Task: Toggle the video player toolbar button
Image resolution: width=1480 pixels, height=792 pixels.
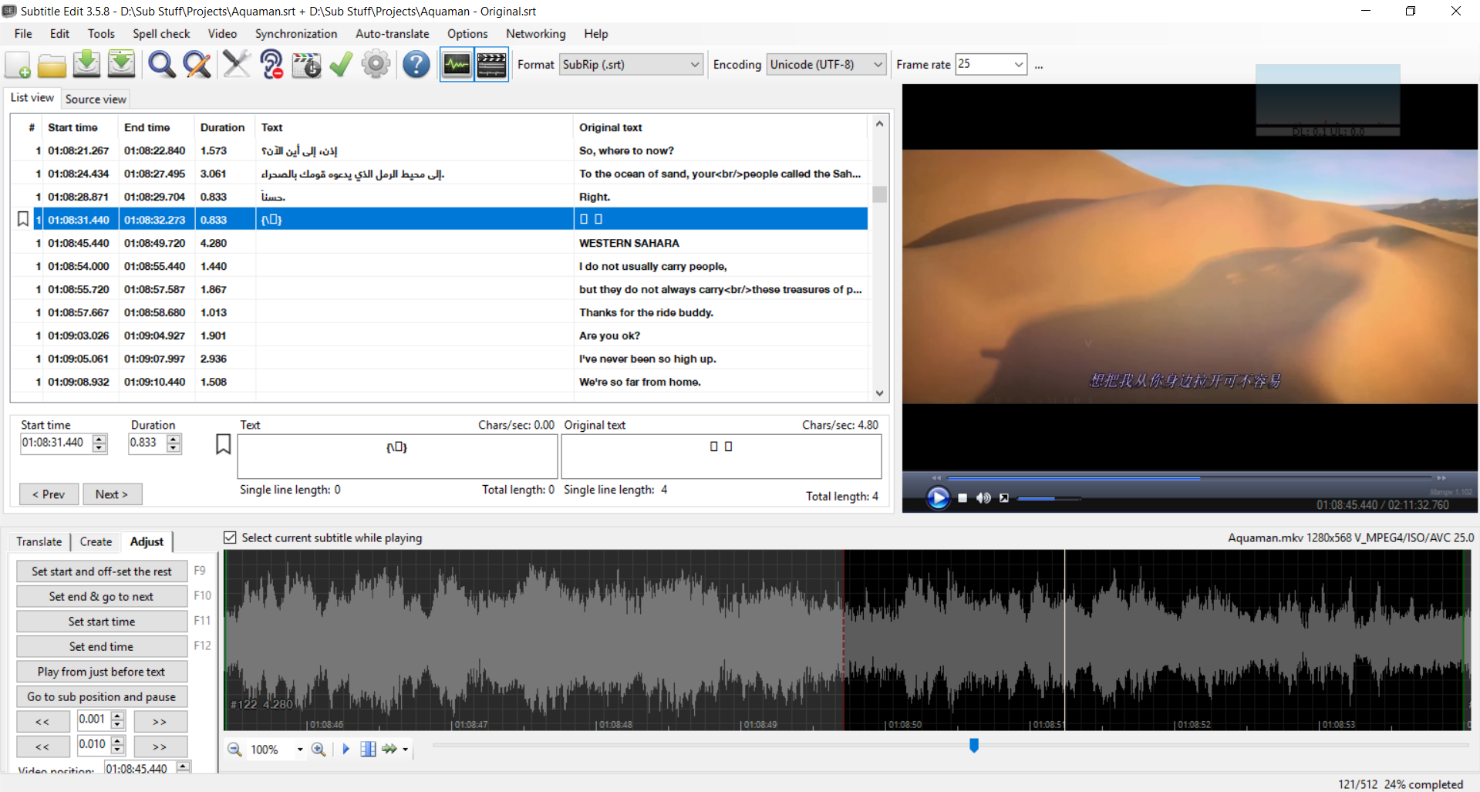Action: click(491, 65)
